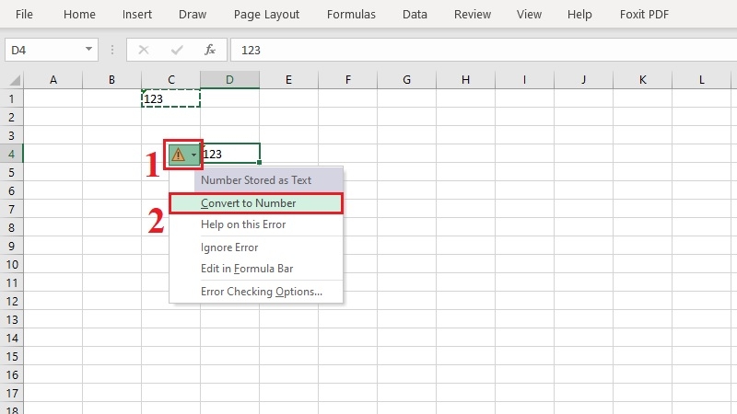Select column K header

pyautogui.click(x=642, y=80)
